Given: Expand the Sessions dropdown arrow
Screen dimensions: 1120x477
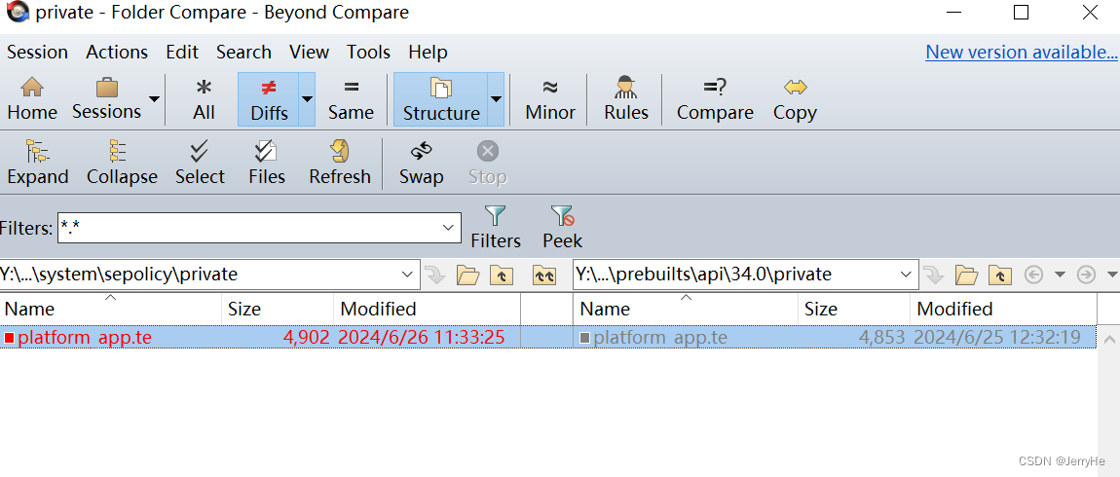Looking at the screenshot, I should pyautogui.click(x=154, y=99).
